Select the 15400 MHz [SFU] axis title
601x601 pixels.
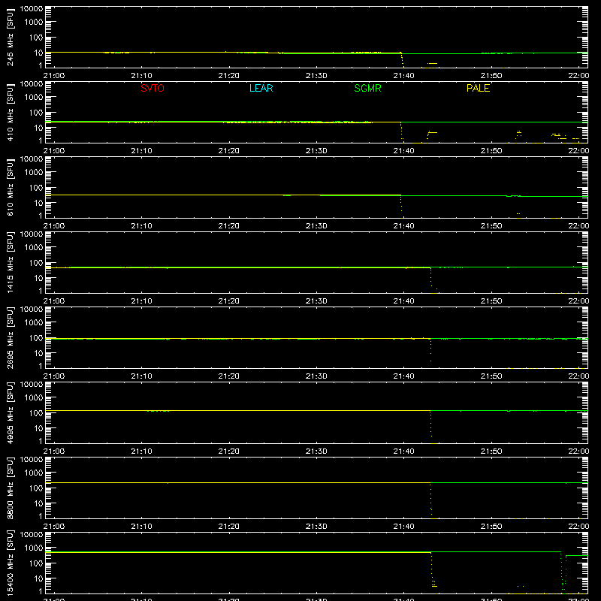(10, 563)
